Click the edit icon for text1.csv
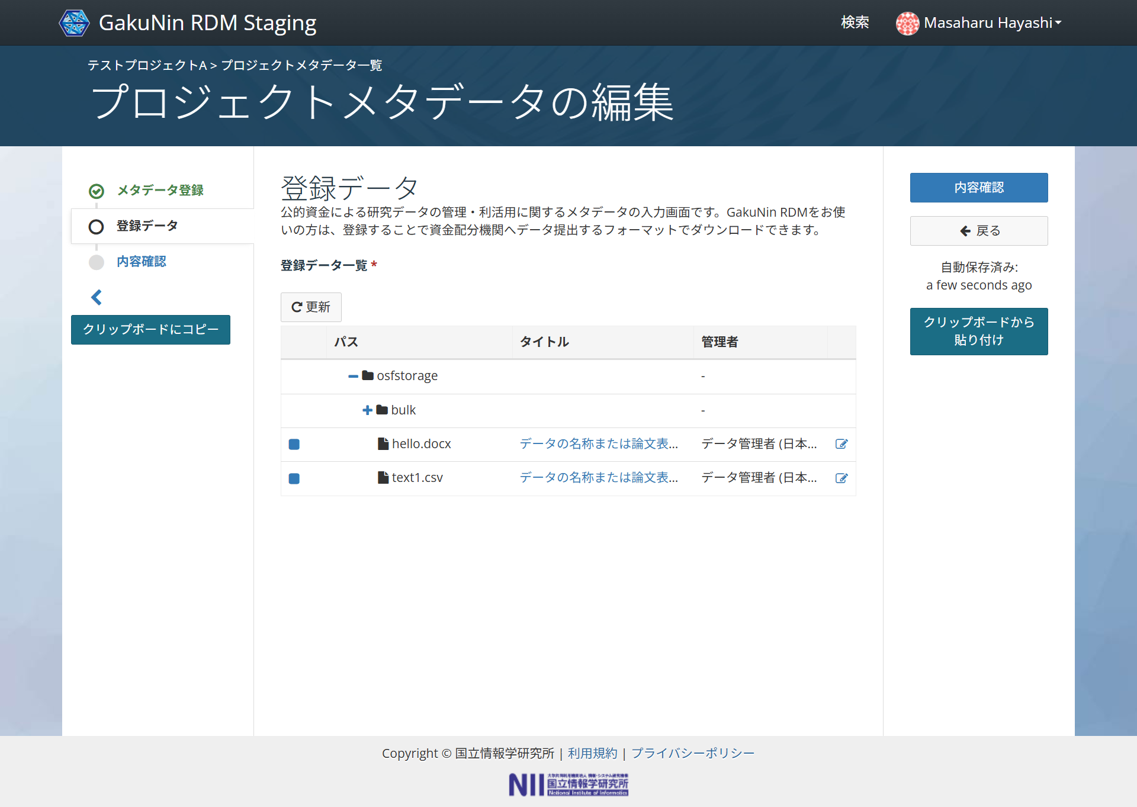 click(841, 478)
